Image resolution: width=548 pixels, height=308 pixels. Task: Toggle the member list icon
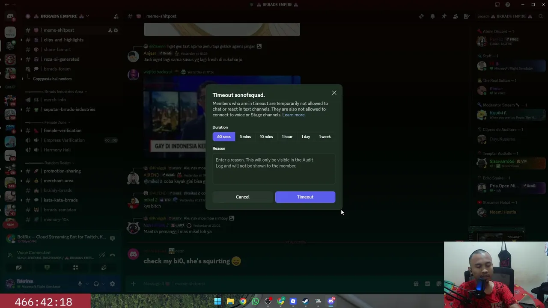tap(455, 16)
